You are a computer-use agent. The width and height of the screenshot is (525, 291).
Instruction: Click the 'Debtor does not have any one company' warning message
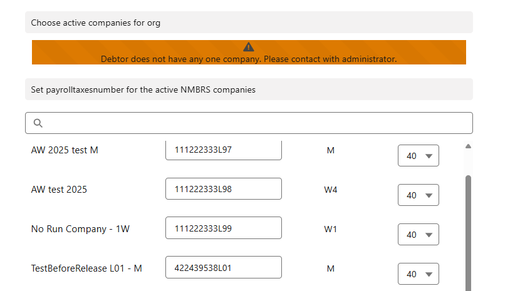(x=249, y=59)
